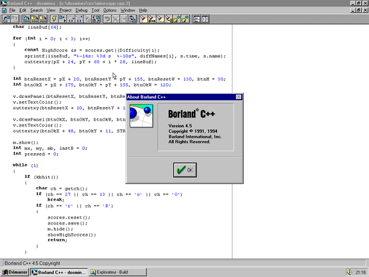
Task: Click the volume speaker icon in system tray
Action: [x=349, y=272]
